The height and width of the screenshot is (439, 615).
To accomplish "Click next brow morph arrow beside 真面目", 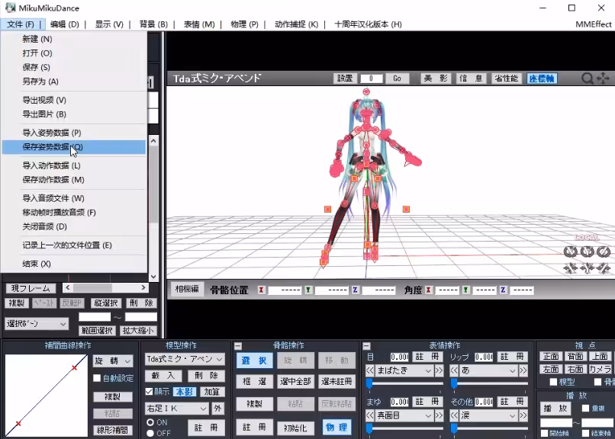I will pyautogui.click(x=439, y=415).
